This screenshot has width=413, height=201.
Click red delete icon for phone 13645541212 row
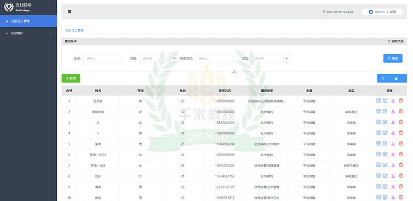401,197
